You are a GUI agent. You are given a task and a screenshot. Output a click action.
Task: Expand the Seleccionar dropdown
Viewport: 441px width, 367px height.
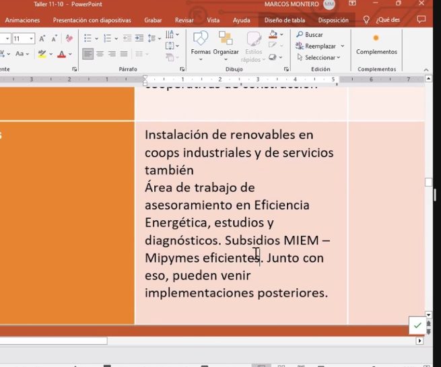(x=339, y=58)
